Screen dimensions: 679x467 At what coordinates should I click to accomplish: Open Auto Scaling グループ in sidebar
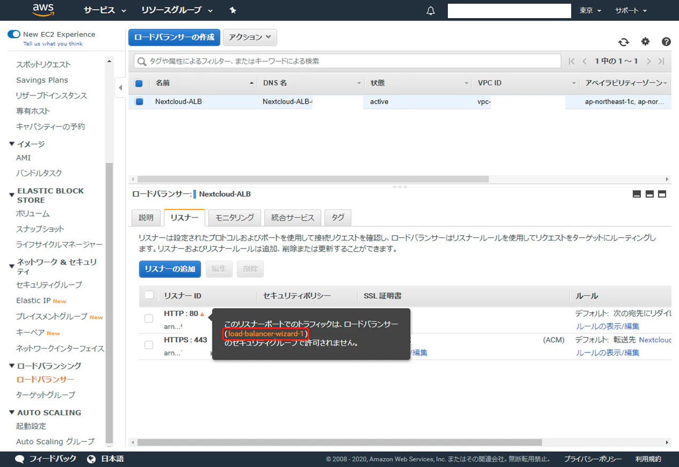(x=55, y=441)
